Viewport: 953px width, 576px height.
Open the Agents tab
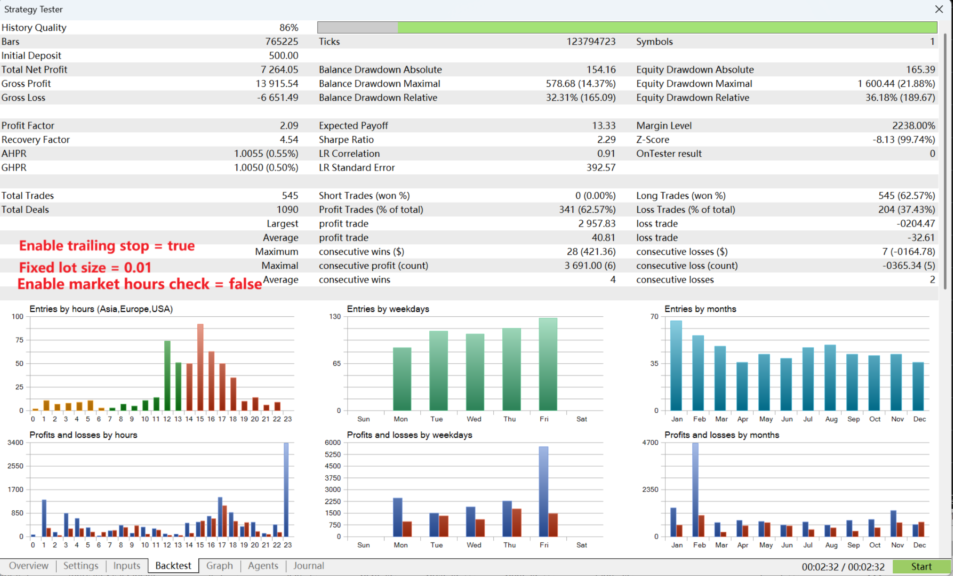(x=263, y=566)
